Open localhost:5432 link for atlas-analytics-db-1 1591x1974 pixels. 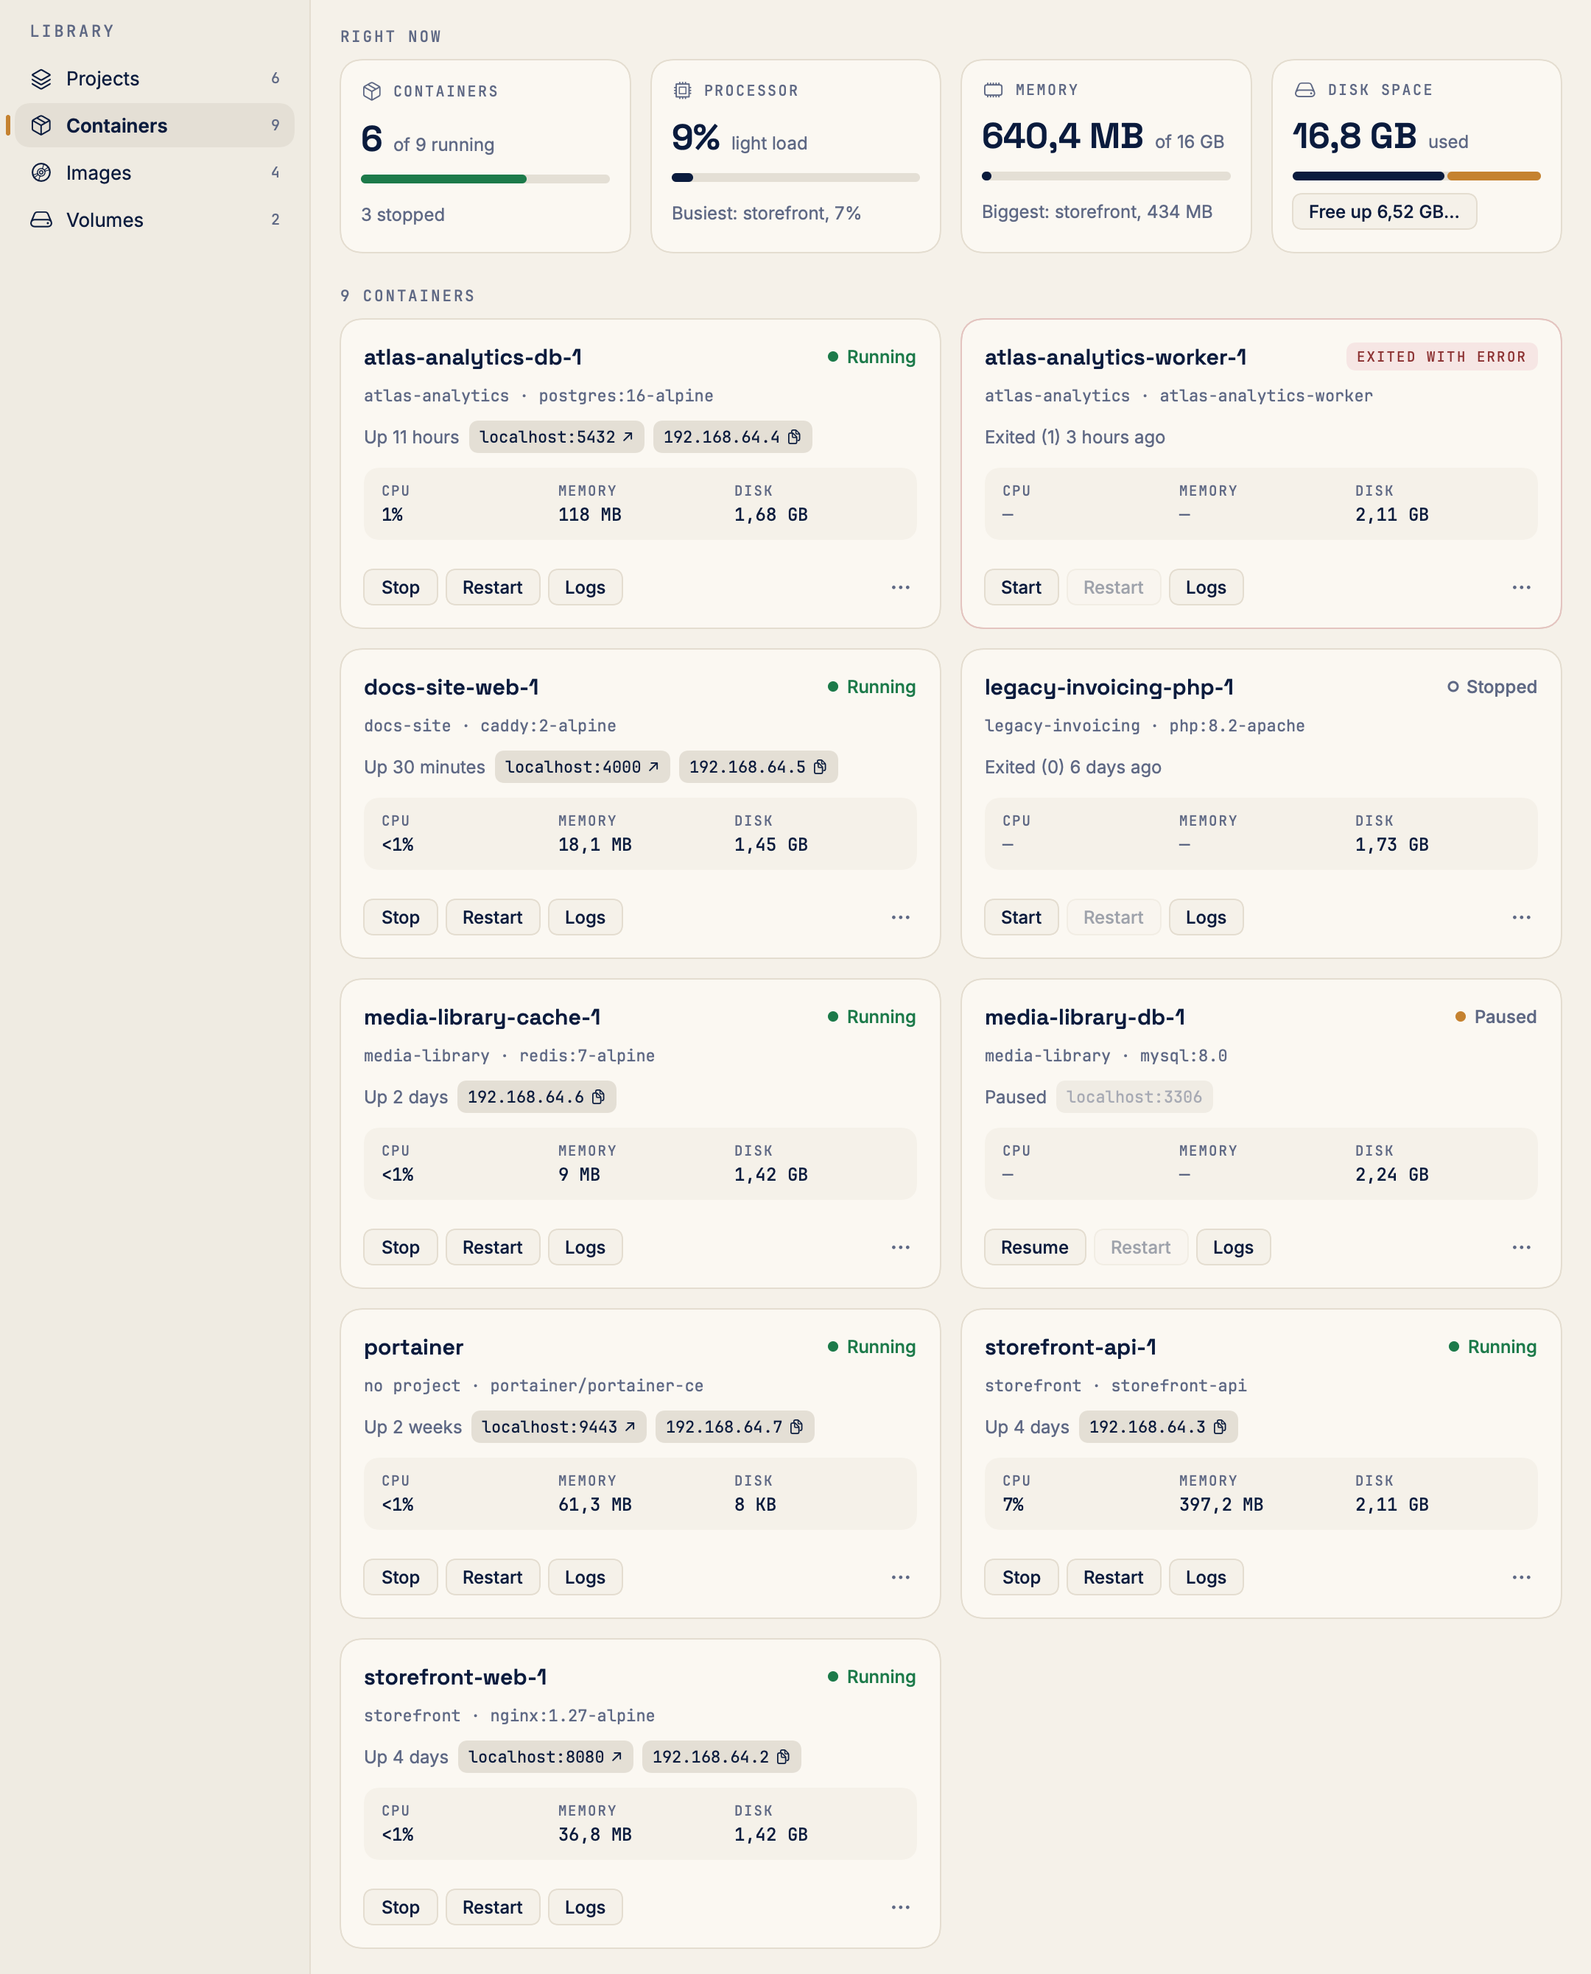tap(556, 437)
